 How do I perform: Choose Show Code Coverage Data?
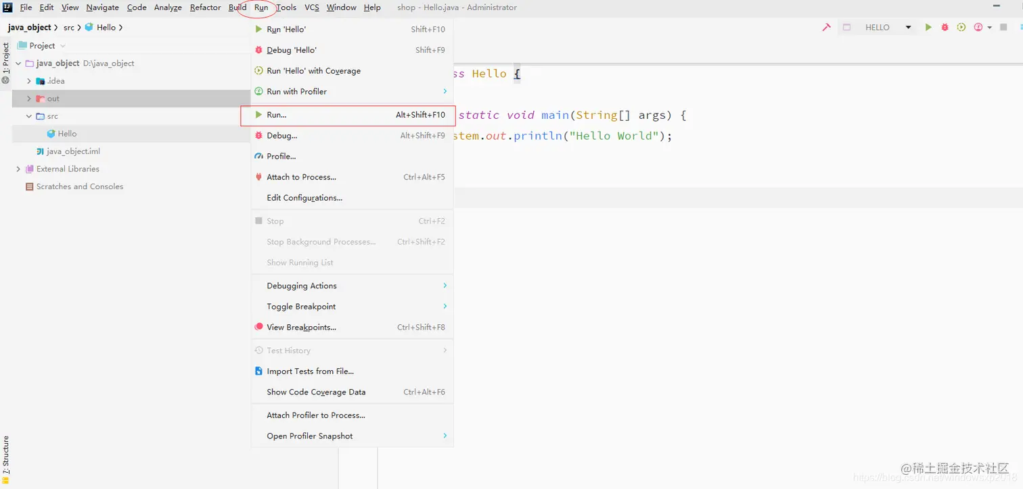[x=352, y=392]
